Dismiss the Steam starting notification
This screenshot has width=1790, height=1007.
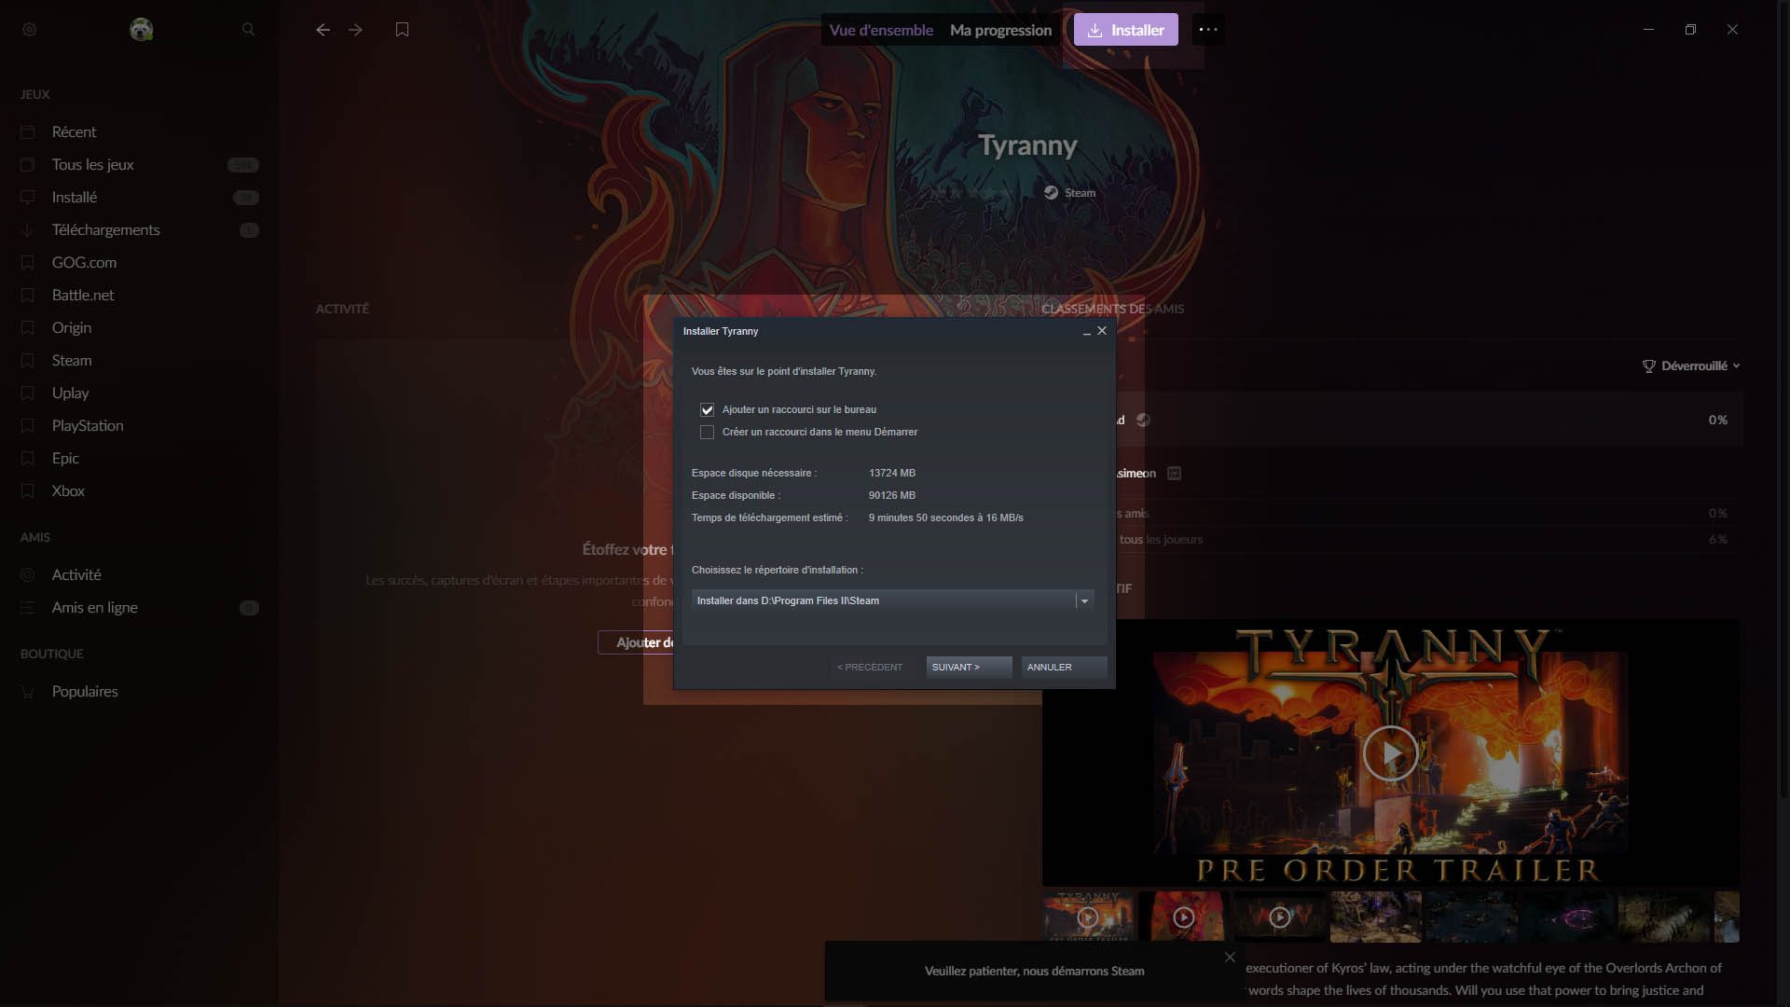tap(1230, 958)
